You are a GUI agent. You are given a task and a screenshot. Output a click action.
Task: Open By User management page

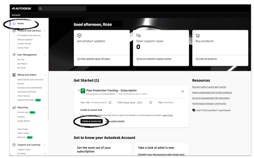pos(21,60)
